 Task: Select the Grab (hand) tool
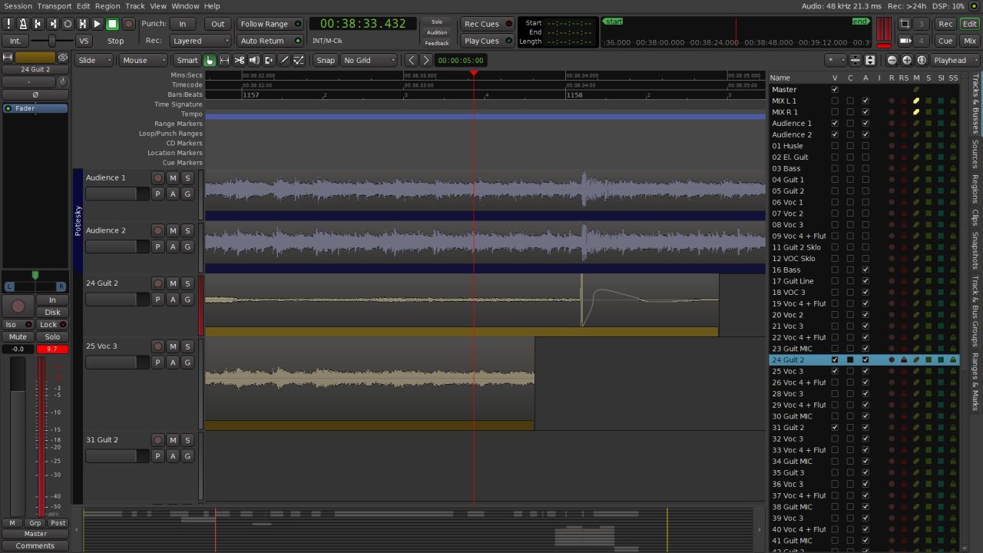pyautogui.click(x=210, y=60)
